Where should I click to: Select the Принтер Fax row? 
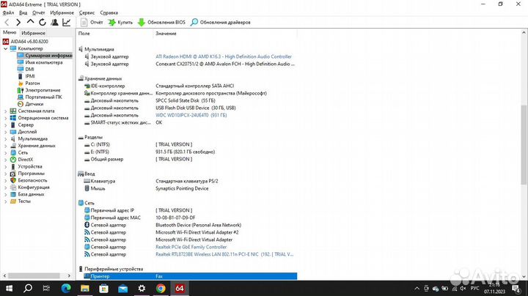[190, 276]
